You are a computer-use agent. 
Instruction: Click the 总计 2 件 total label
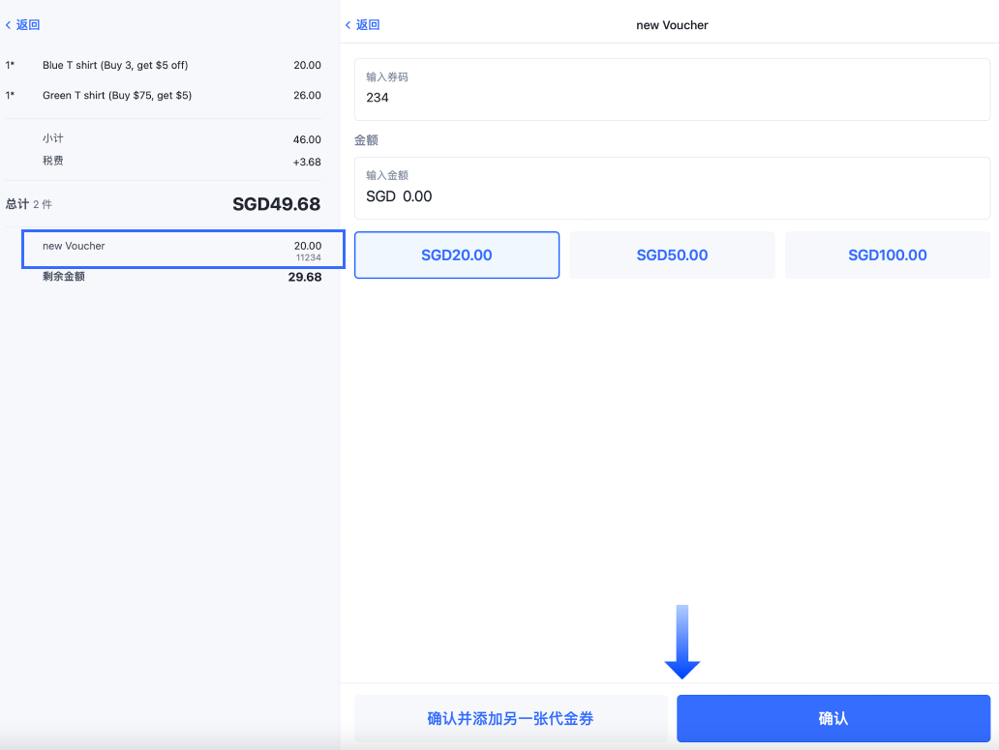tap(29, 204)
